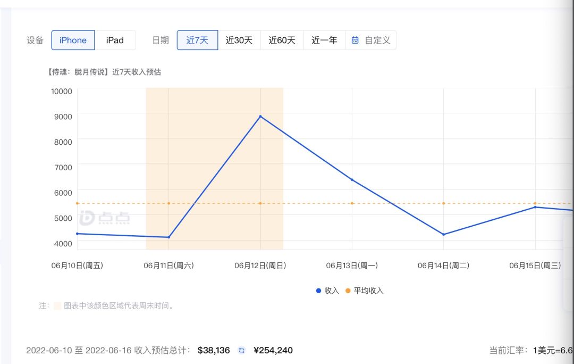Click the 06月10日(周五) axis label
Screen dimensions: 574x364
point(77,266)
